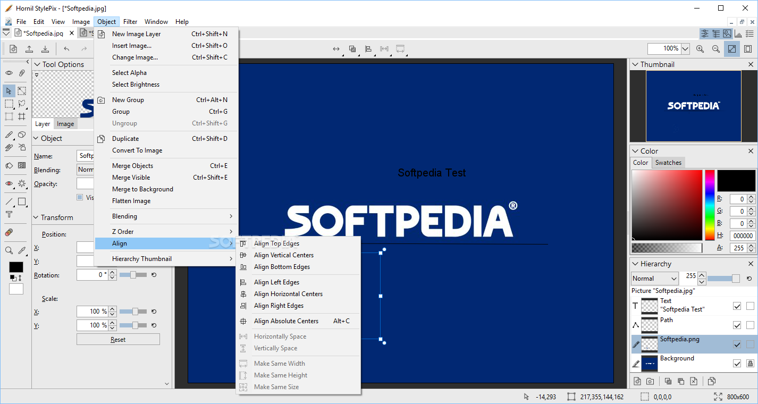Pick the Crop tool in toolbox
This screenshot has width=758, height=404.
22,116
